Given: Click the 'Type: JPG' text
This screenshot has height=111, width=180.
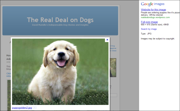Looking at the screenshot, I should pos(146,34).
